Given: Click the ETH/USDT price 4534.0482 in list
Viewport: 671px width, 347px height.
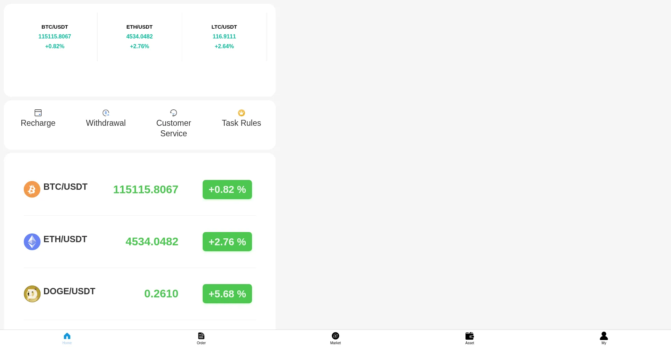Looking at the screenshot, I should tap(152, 242).
